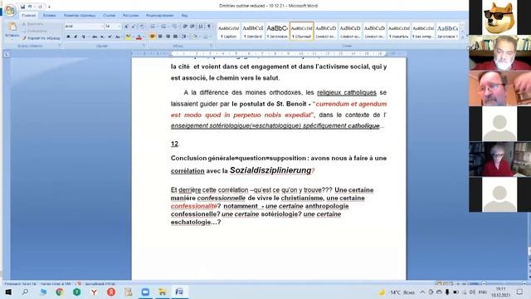The width and height of the screenshot is (531, 299).
Task: Apply red font color
Action: (x=139, y=37)
